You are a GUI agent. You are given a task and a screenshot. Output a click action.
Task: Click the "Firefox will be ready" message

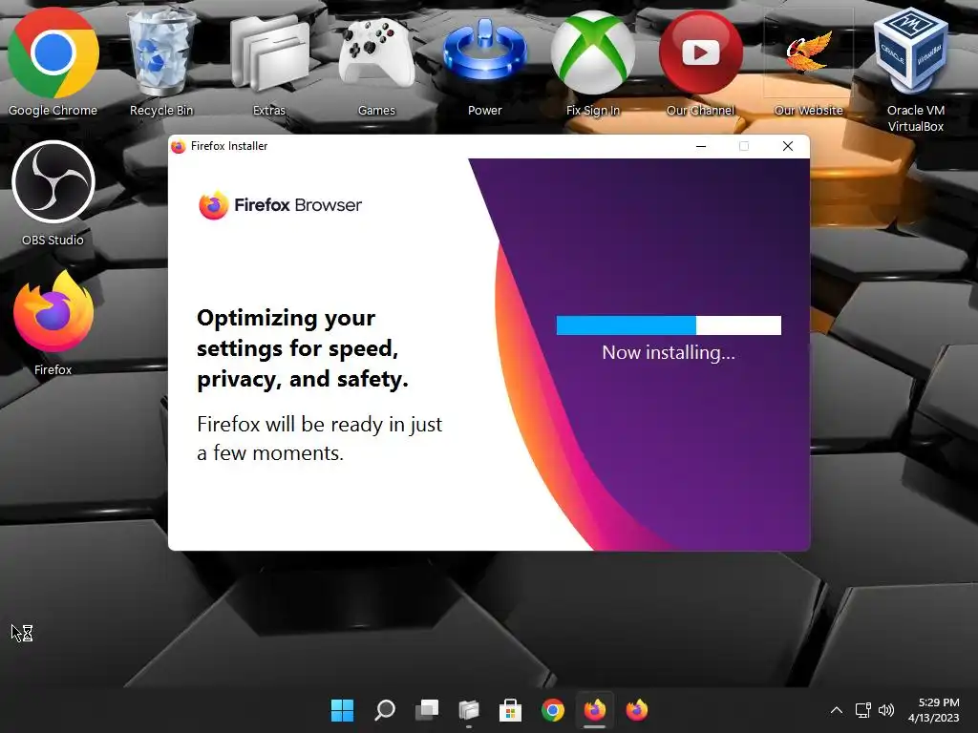[x=319, y=438]
